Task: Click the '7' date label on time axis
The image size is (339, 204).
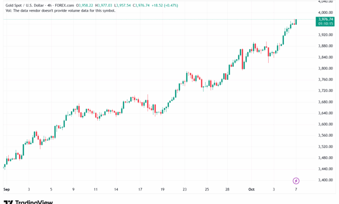Action: pos(296,190)
